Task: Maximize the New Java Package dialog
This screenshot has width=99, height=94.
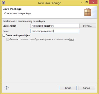Action: [x=86, y=2]
